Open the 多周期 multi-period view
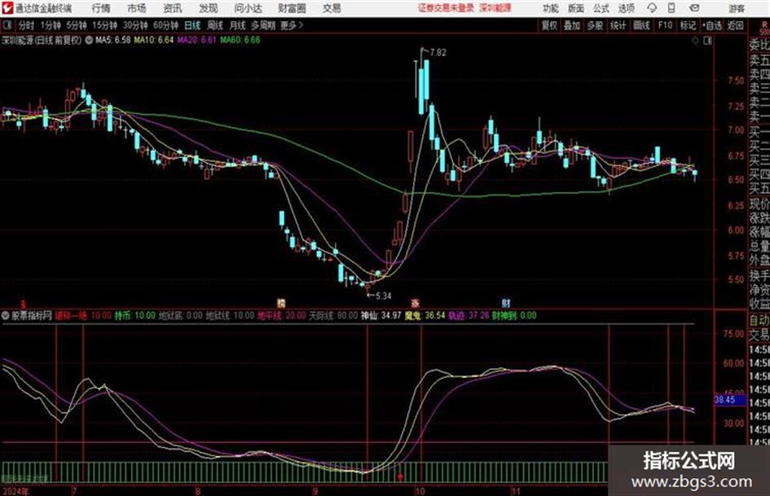The width and height of the screenshot is (770, 496). [263, 25]
